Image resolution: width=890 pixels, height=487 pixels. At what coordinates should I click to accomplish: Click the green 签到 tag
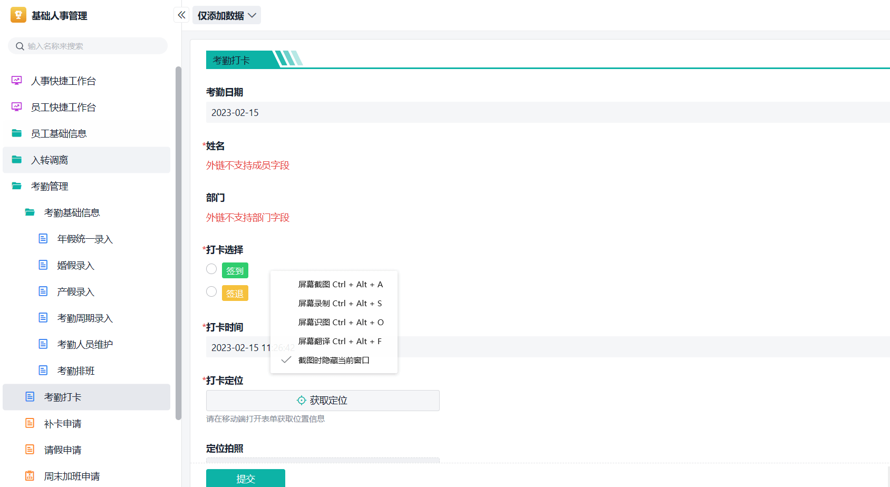pos(235,270)
